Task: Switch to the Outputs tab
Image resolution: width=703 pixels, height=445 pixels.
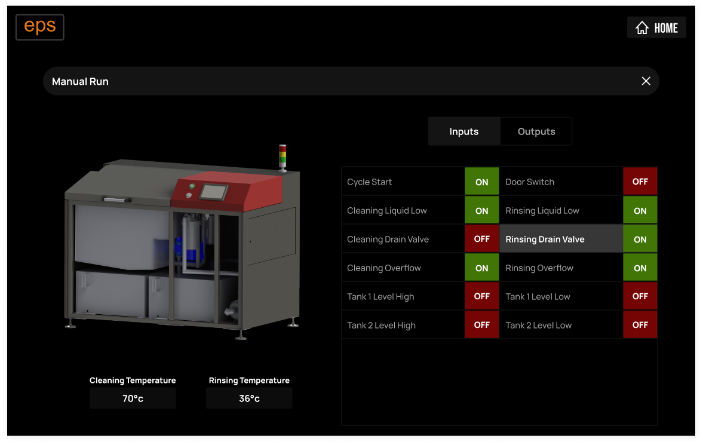Action: point(536,131)
